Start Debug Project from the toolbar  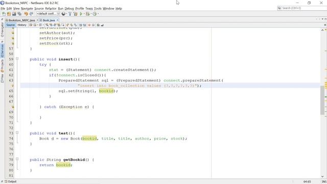(88, 14)
